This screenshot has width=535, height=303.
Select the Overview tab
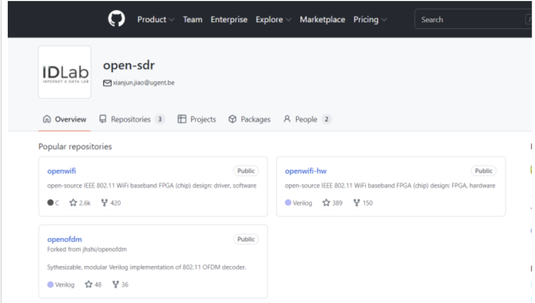pos(64,119)
